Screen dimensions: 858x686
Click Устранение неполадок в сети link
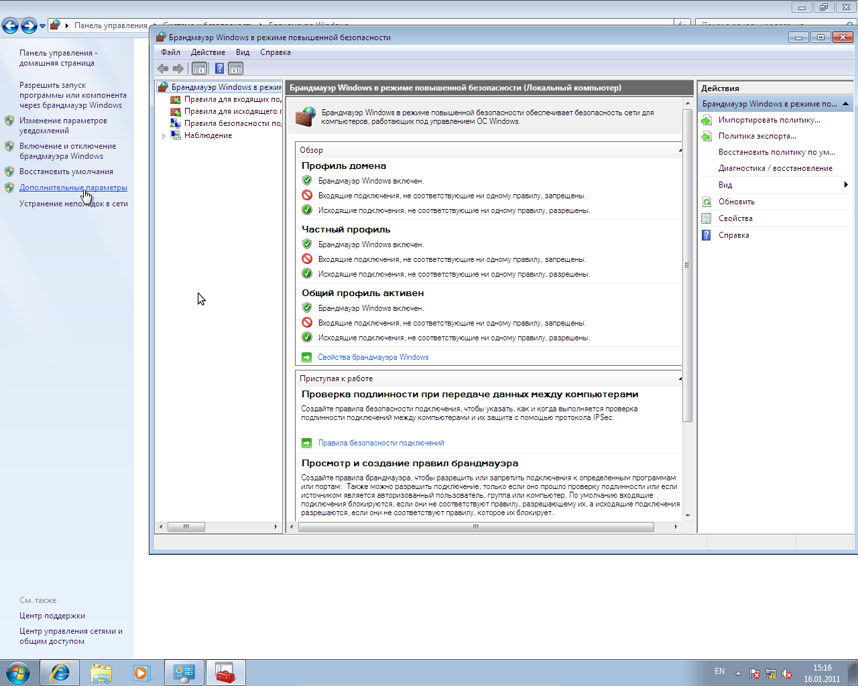[x=74, y=204]
